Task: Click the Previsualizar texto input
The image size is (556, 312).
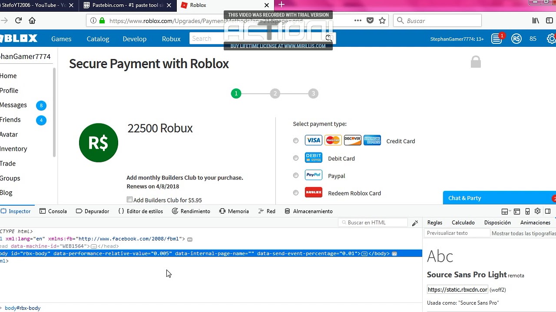Action: (457, 233)
